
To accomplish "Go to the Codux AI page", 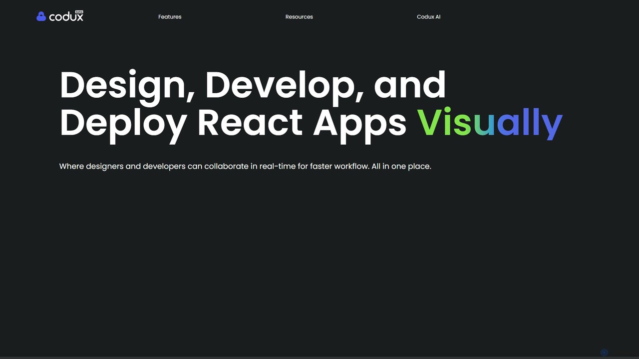I will (428, 17).
